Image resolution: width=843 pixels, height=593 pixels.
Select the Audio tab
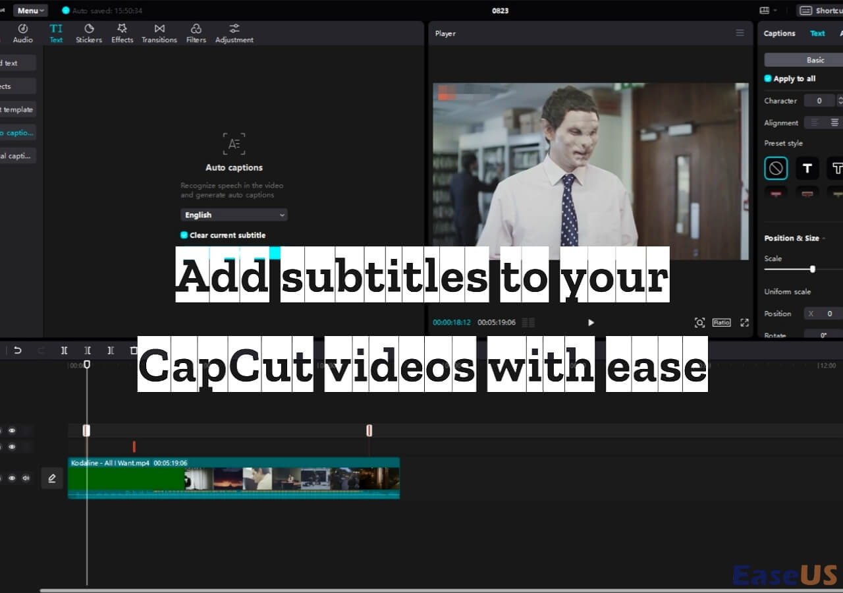click(x=22, y=33)
